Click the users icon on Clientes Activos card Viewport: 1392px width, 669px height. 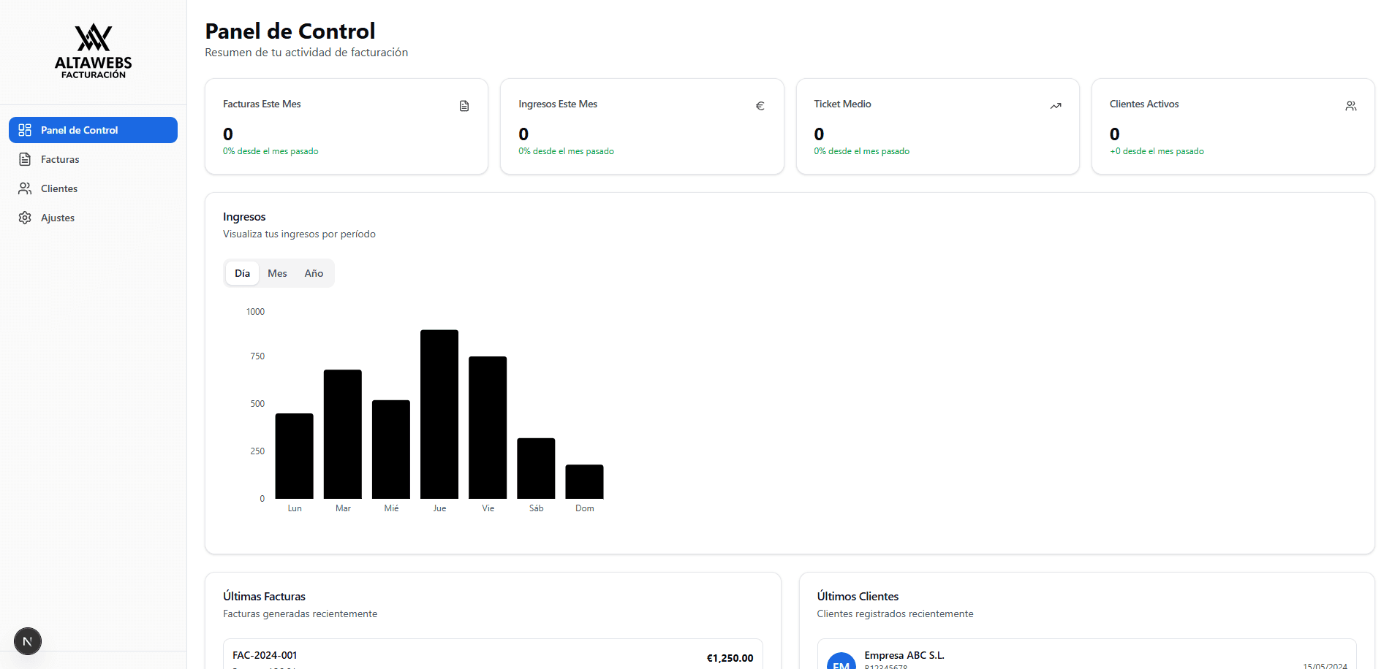(1350, 106)
